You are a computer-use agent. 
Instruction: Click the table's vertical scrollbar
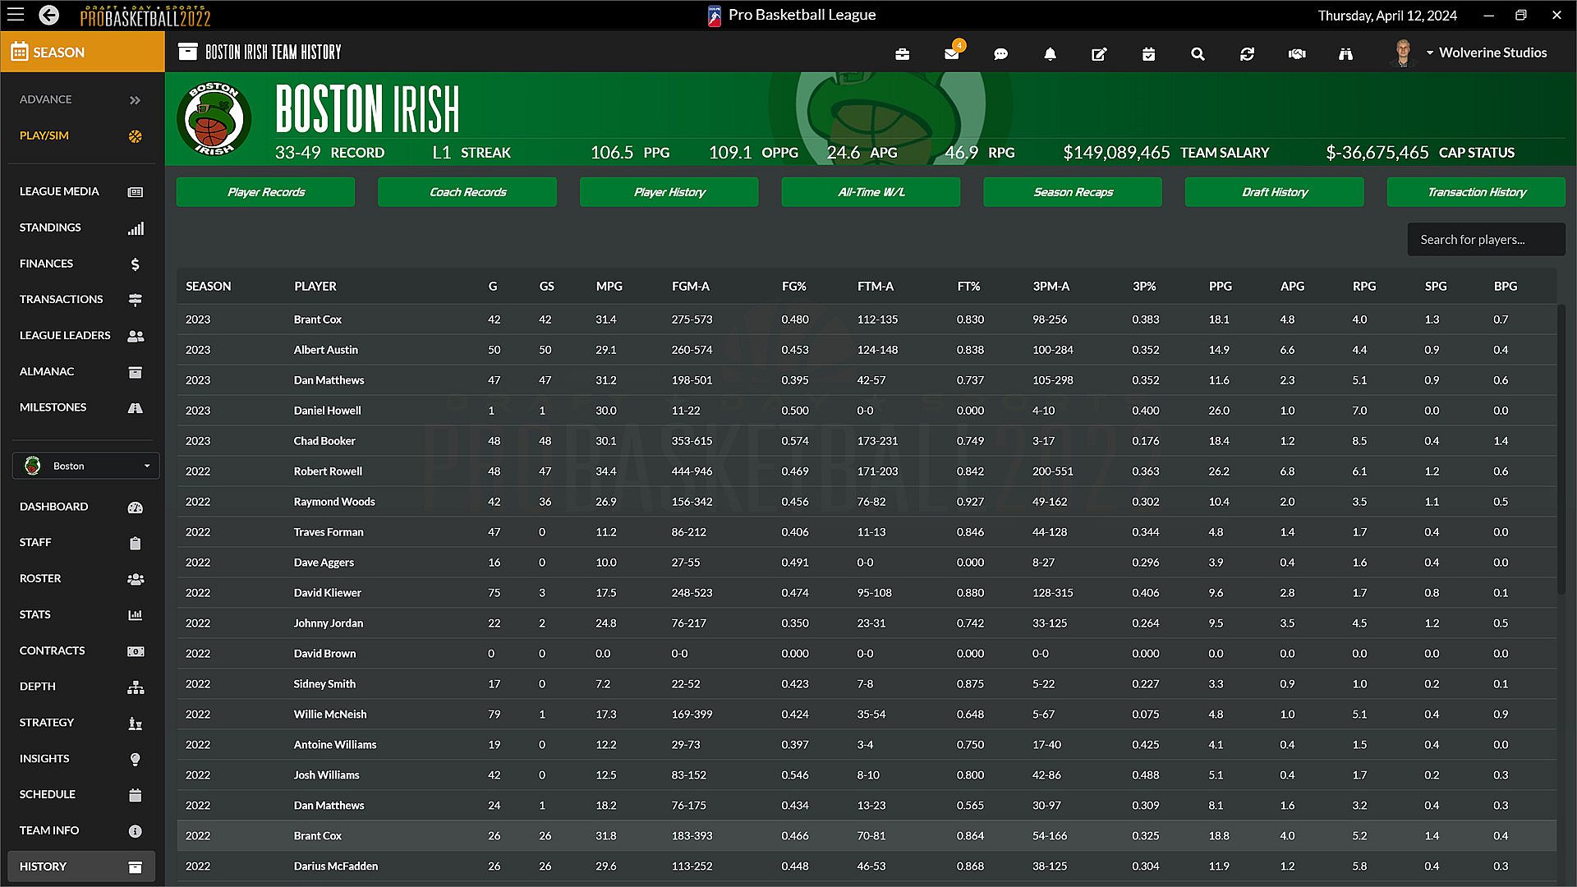pos(1561,449)
